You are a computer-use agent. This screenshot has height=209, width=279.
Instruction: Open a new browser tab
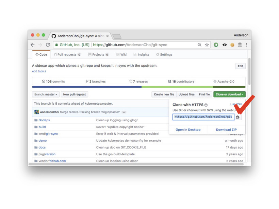tap(117, 36)
